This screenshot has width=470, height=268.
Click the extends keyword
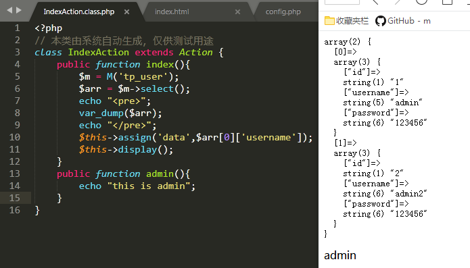154,53
